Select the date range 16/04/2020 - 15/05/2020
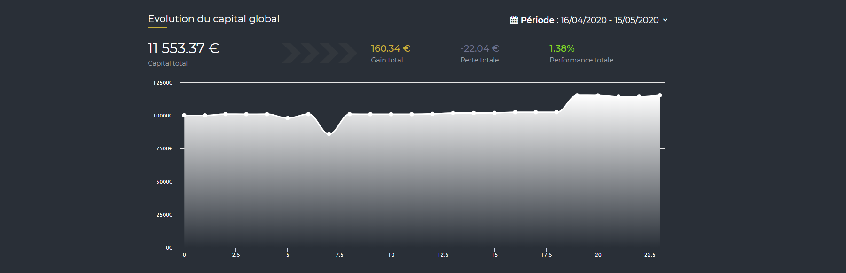 click(x=610, y=20)
